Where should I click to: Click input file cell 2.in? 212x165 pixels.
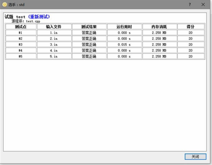click(x=54, y=39)
